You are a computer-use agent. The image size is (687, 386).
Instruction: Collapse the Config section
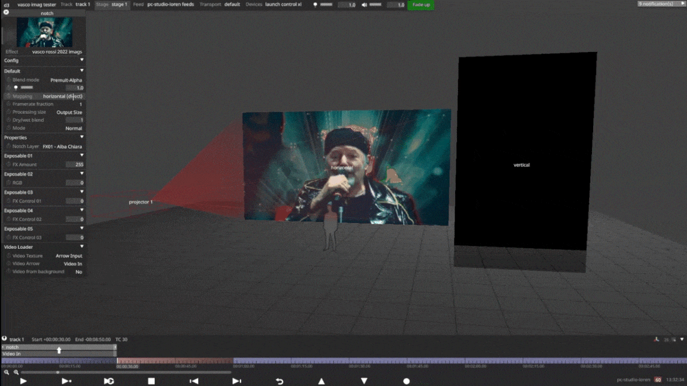pyautogui.click(x=82, y=60)
